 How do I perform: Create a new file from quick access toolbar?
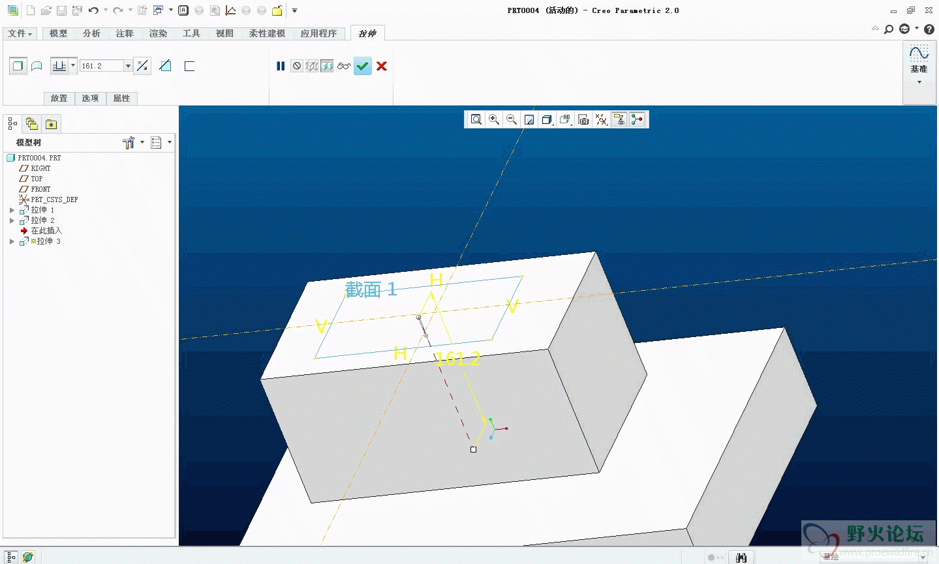pos(31,10)
